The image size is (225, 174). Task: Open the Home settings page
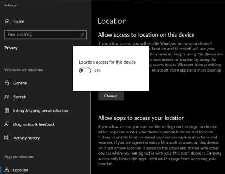pyautogui.click(x=19, y=21)
